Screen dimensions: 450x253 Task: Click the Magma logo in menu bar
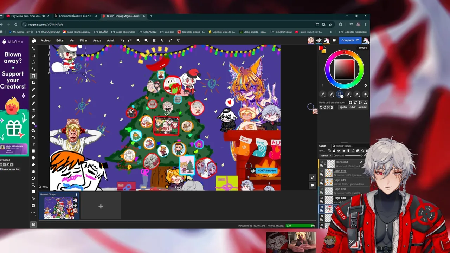click(34, 40)
